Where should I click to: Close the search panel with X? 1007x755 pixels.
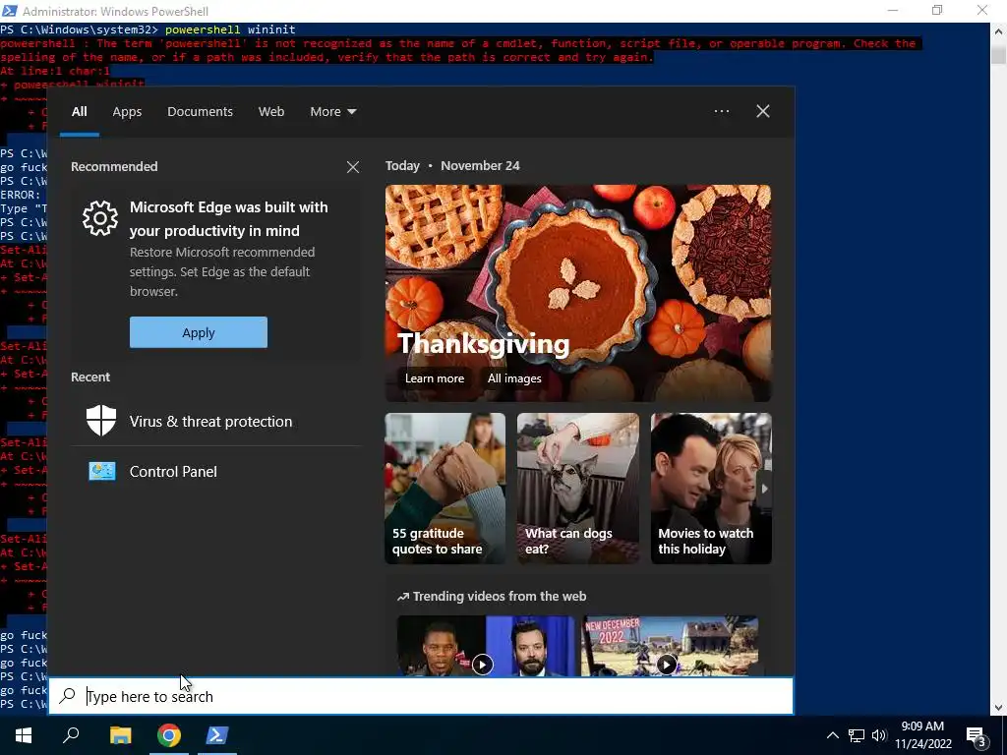click(x=763, y=111)
